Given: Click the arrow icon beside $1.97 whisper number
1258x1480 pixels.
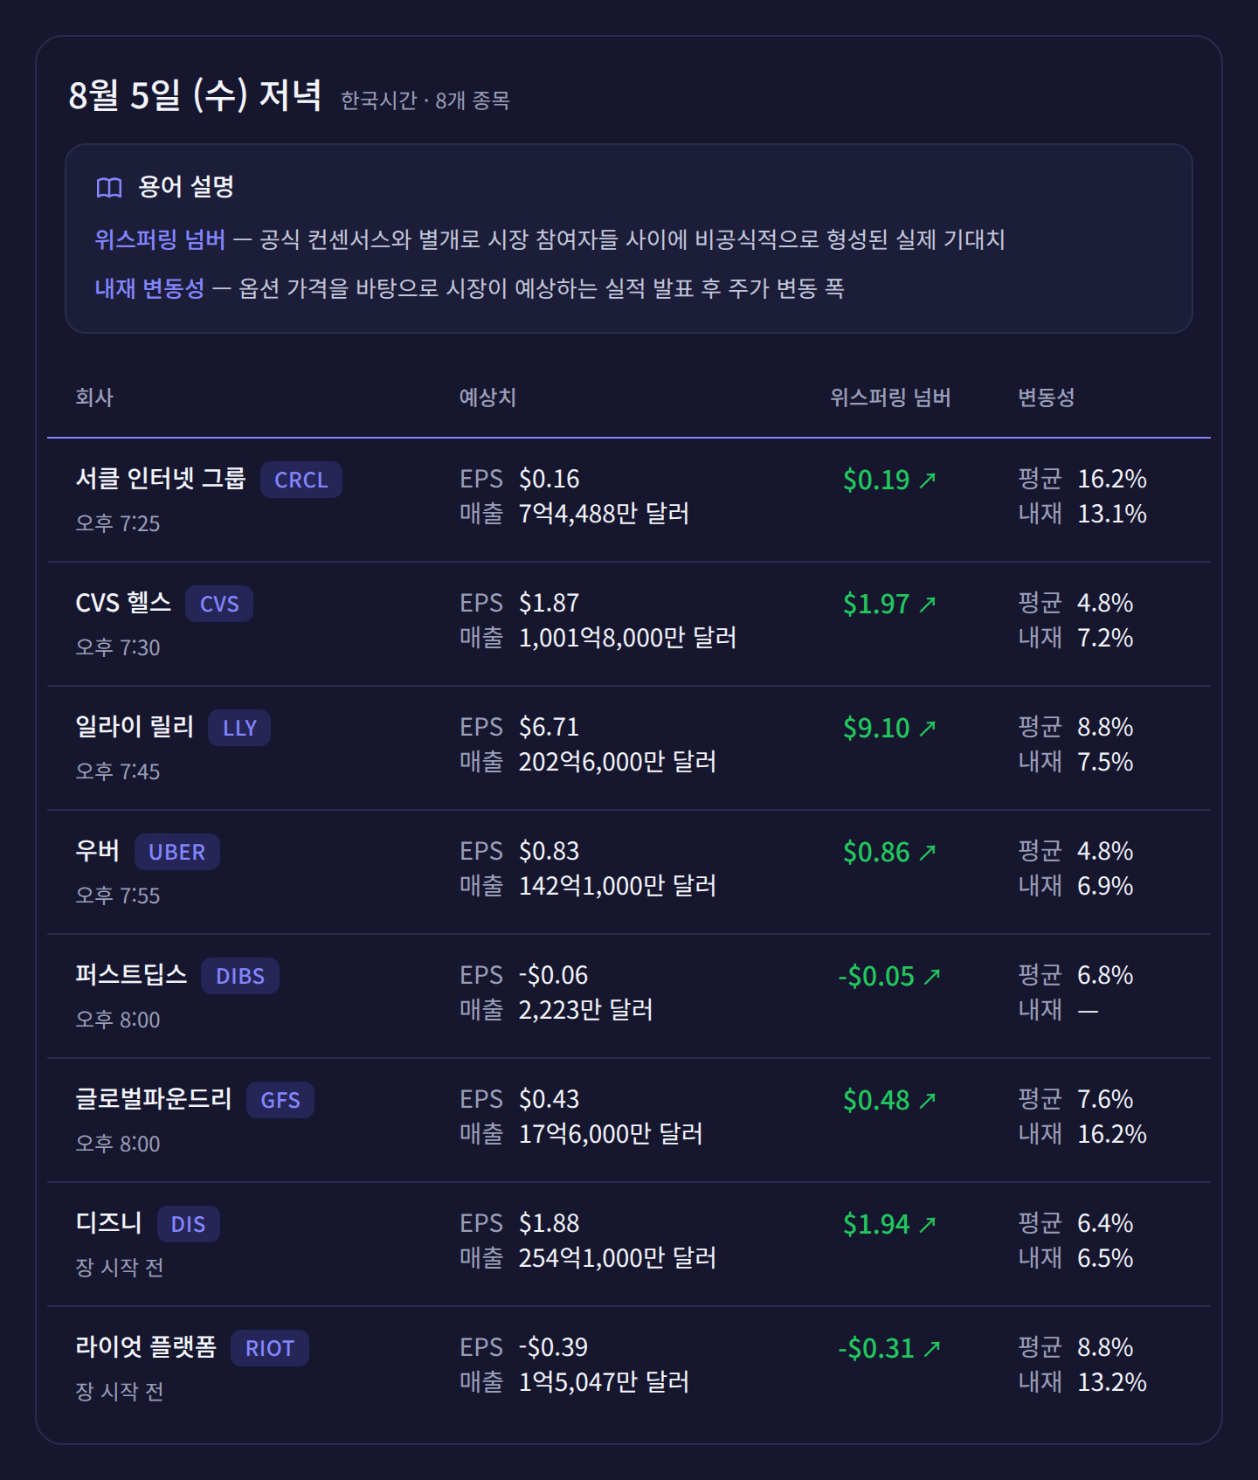Looking at the screenshot, I should (928, 604).
